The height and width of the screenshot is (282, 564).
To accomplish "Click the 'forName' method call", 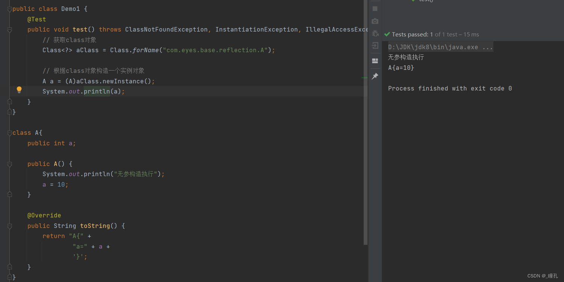I will (x=145, y=50).
